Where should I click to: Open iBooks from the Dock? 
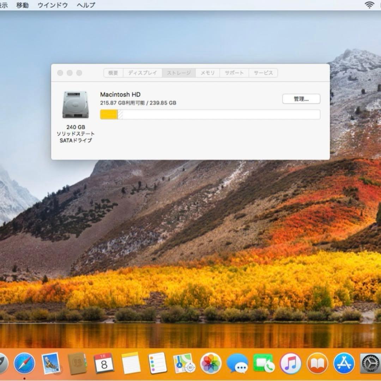tap(317, 363)
